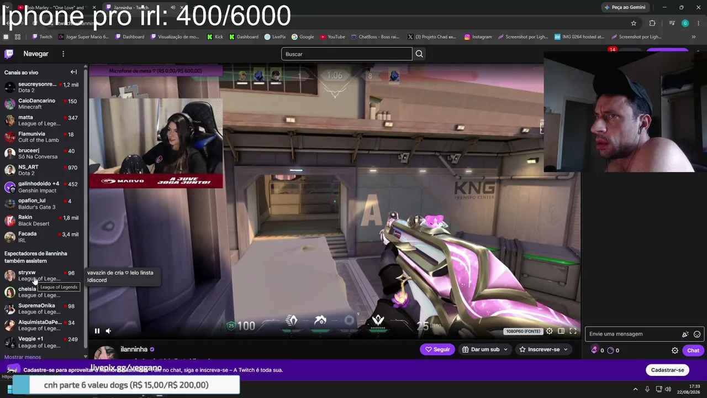Open opafion_lui Baldur's Gate 3 channel

pos(41,204)
